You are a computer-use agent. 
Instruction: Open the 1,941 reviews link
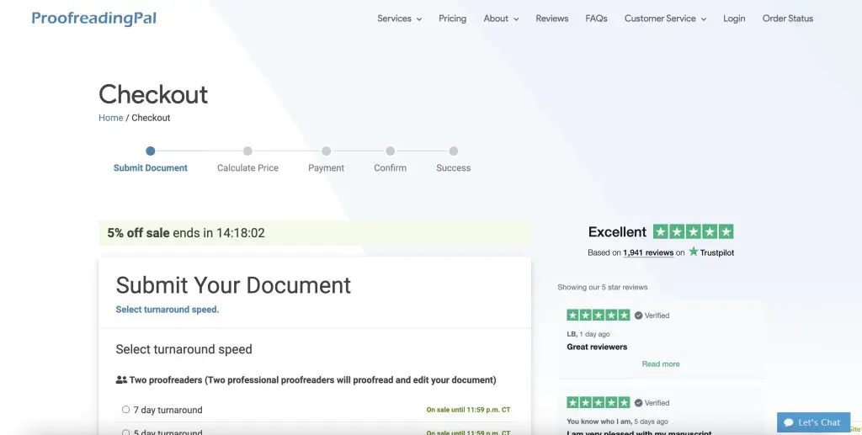point(647,252)
